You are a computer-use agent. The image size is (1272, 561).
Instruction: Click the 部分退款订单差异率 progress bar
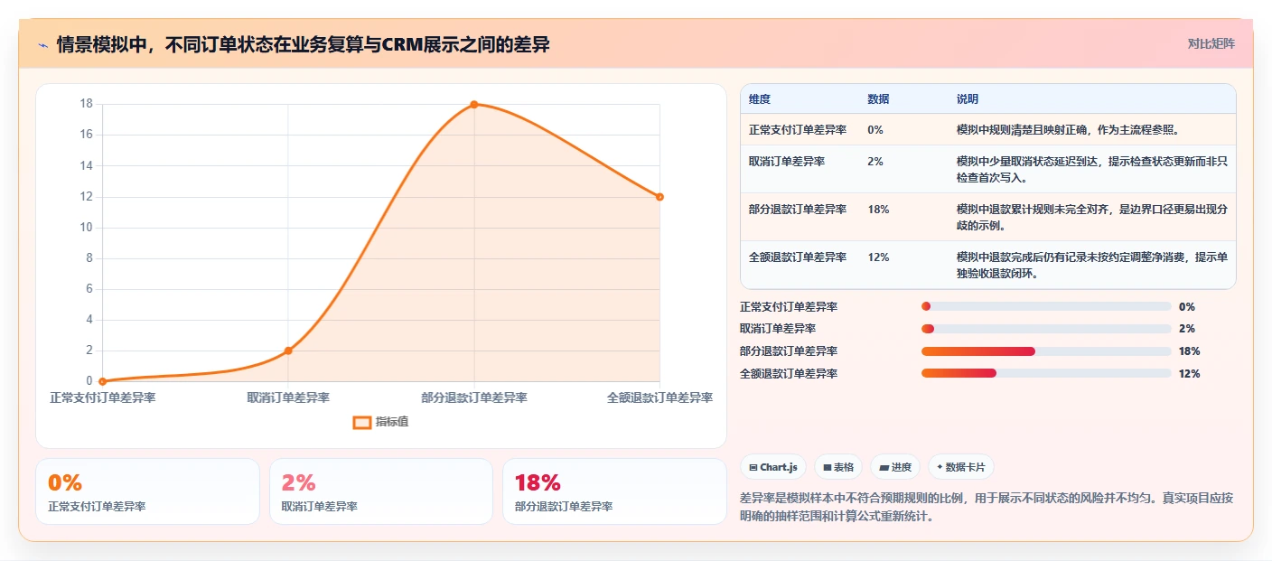(1046, 351)
